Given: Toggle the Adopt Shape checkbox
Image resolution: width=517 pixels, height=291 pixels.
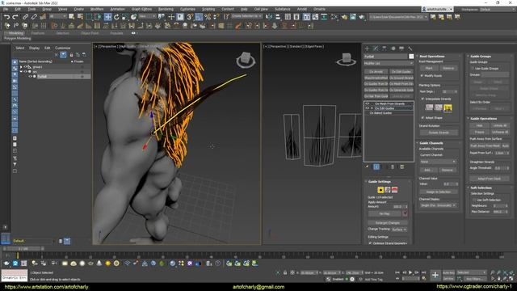Looking at the screenshot, I should 422,117.
